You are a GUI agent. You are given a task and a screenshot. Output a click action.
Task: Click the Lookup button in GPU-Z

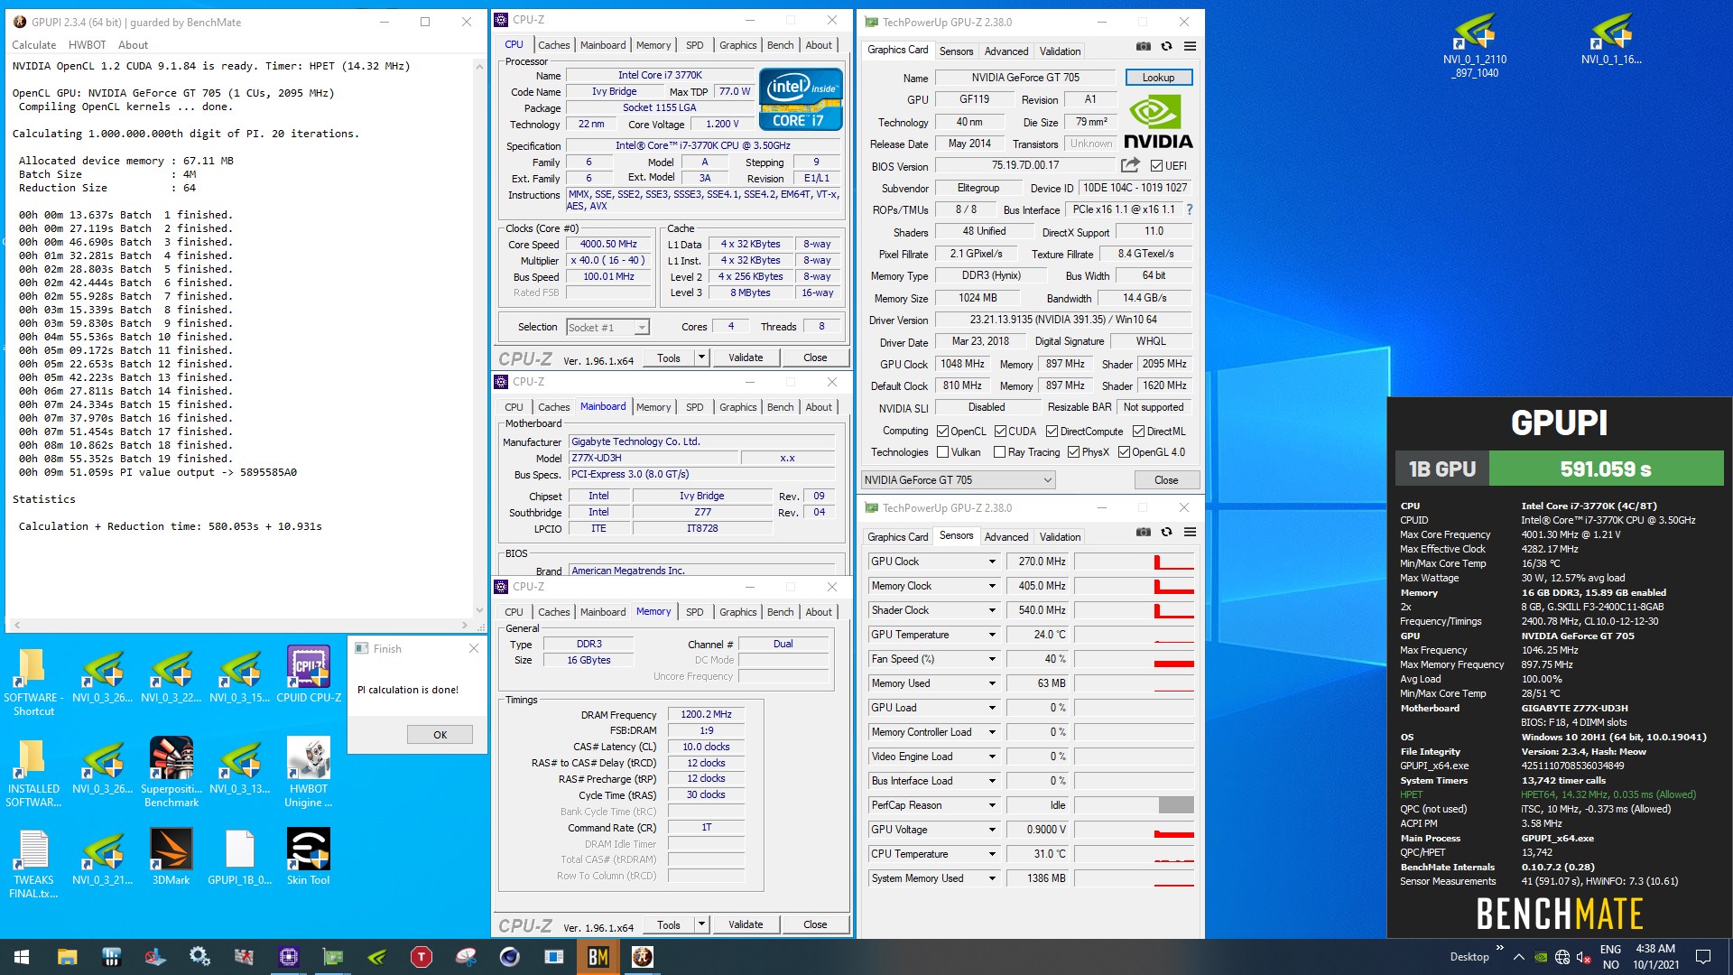pyautogui.click(x=1158, y=78)
